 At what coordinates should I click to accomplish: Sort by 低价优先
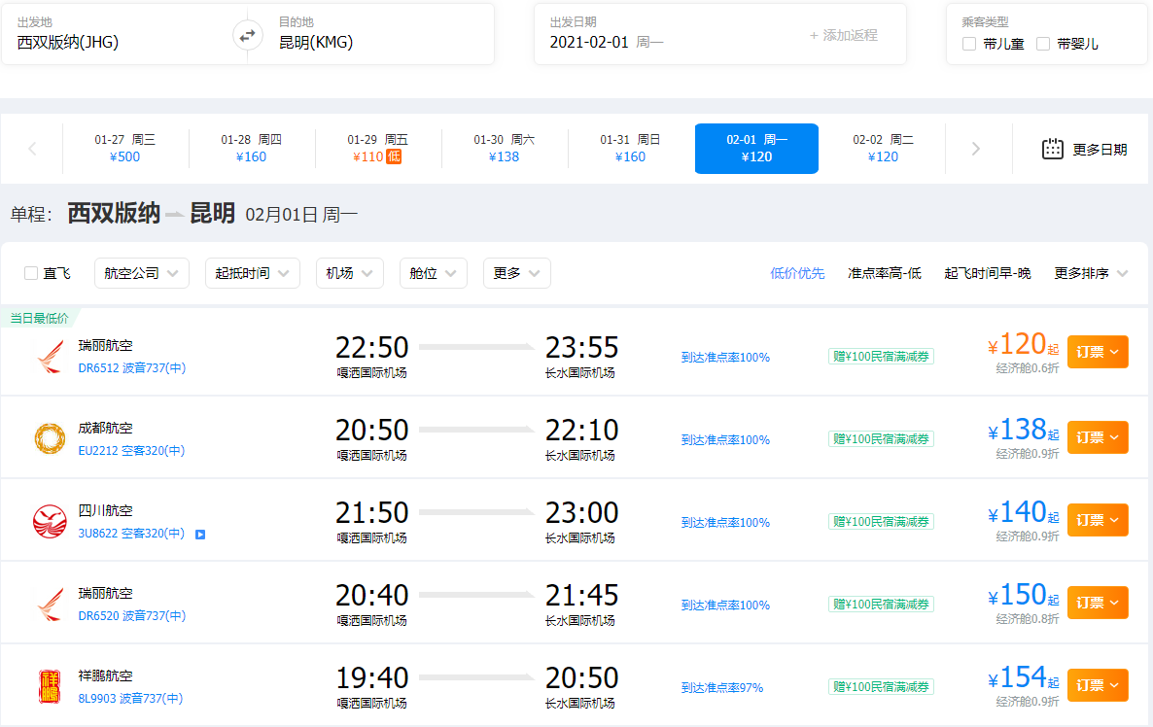797,273
